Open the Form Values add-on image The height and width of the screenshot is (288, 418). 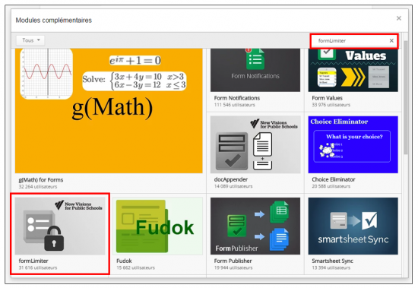(353, 70)
